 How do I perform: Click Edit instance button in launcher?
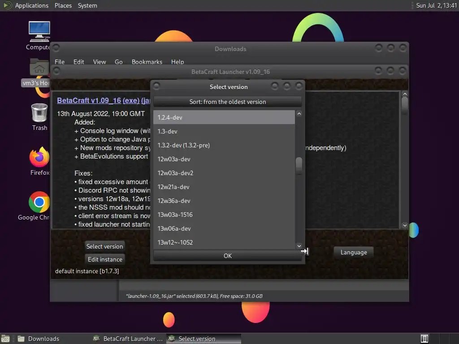point(105,259)
